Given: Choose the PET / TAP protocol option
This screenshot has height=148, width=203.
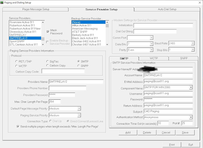Looking at the screenshot, I should pos(16,61).
